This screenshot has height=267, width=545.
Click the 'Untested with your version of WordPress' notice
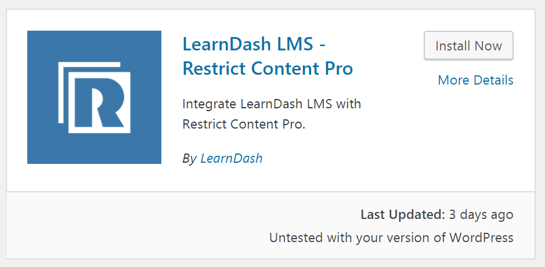click(391, 238)
